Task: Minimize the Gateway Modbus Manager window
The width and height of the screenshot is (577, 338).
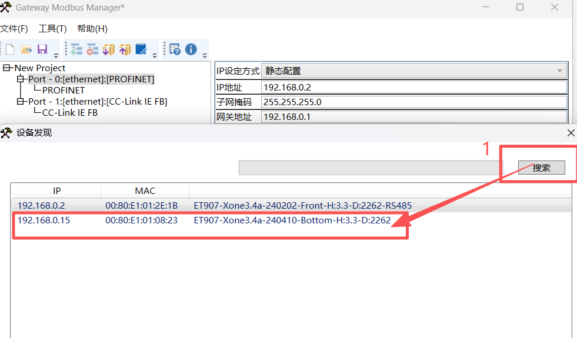Action: point(486,7)
